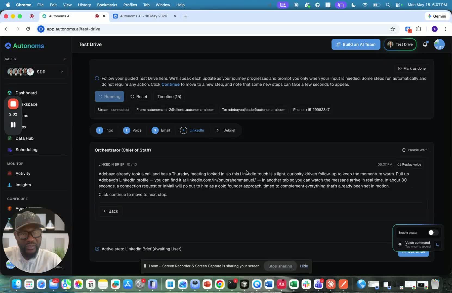This screenshot has height=293, width=452.
Task: Open Timeline (15)
Action: tap(169, 97)
